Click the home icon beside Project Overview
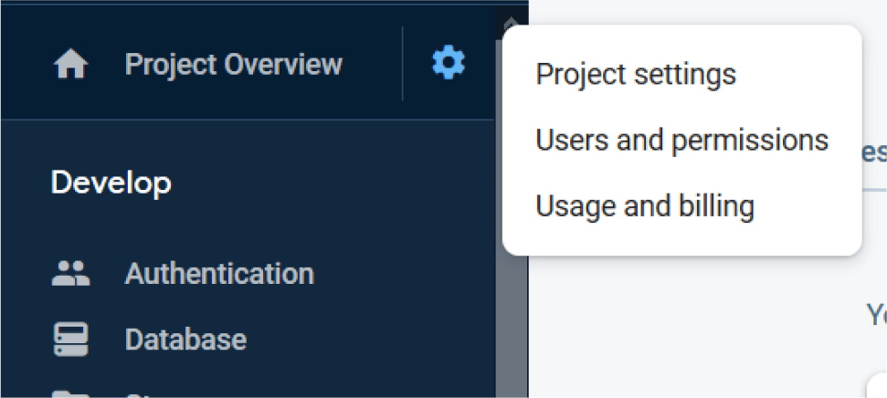Viewport: 887px width, 398px height. 71,65
